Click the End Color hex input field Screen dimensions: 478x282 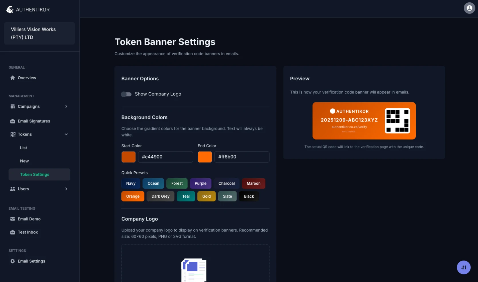click(x=242, y=157)
